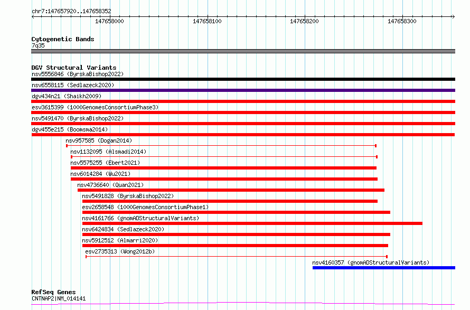Open variant nsv1132095 (Alsmadi2014) label
Image resolution: width=470 pixels, height=310 pixels.
coord(108,152)
